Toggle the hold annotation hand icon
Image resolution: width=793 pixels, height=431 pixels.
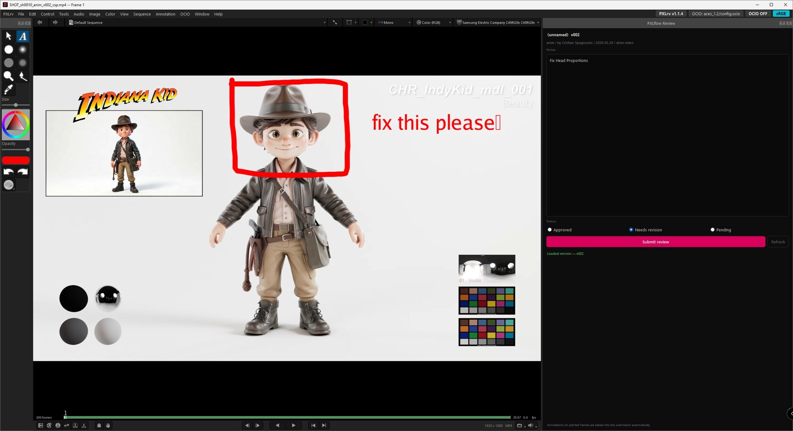tap(108, 425)
